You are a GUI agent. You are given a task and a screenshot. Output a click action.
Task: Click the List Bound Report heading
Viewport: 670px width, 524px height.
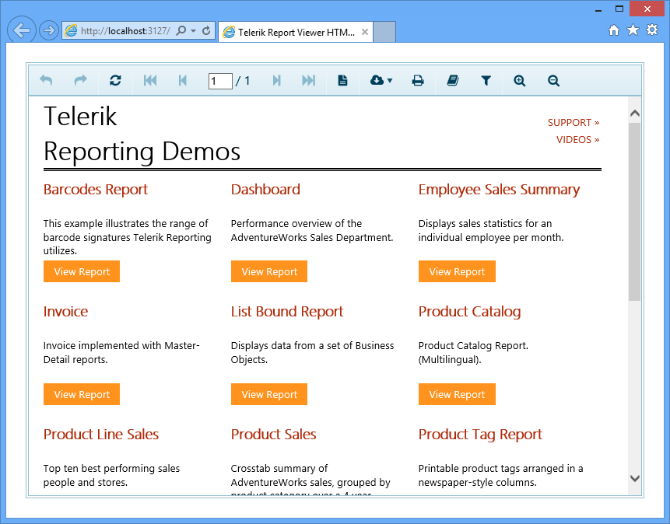(x=286, y=311)
